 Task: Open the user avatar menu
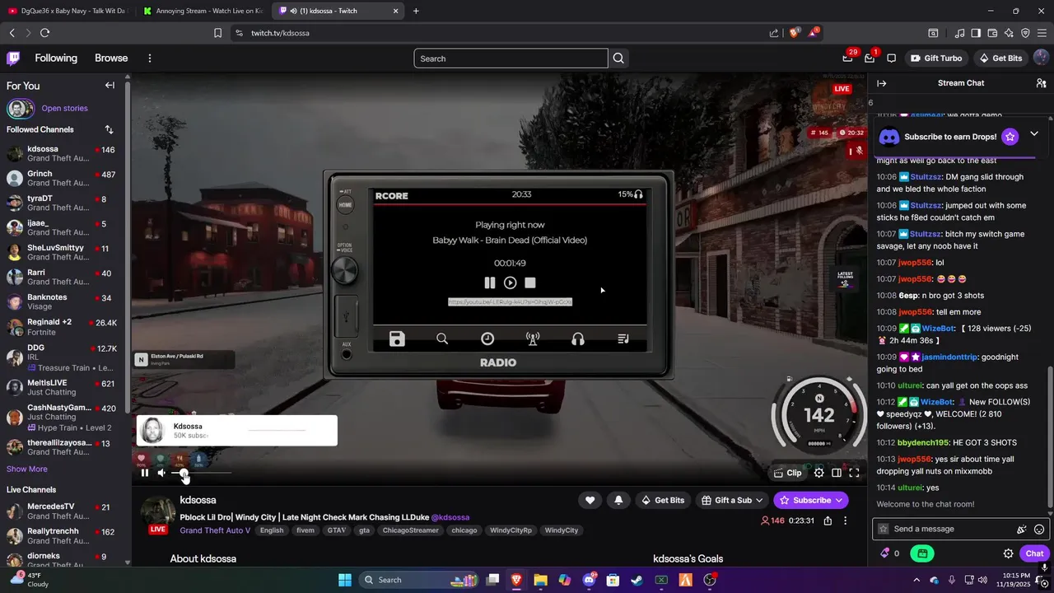coord(1041,58)
